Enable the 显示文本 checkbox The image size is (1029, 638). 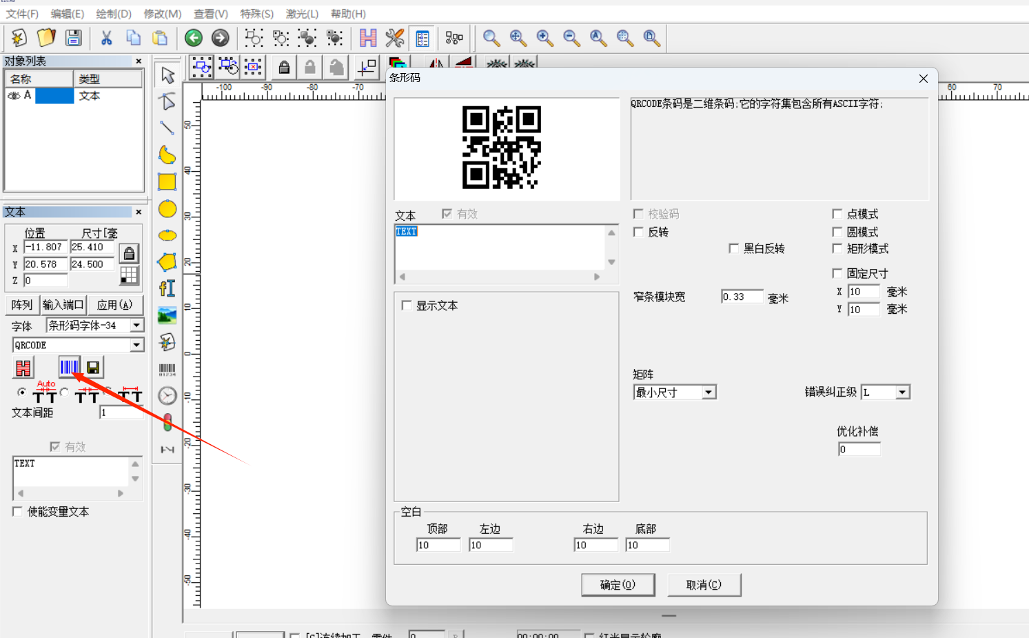coord(407,306)
